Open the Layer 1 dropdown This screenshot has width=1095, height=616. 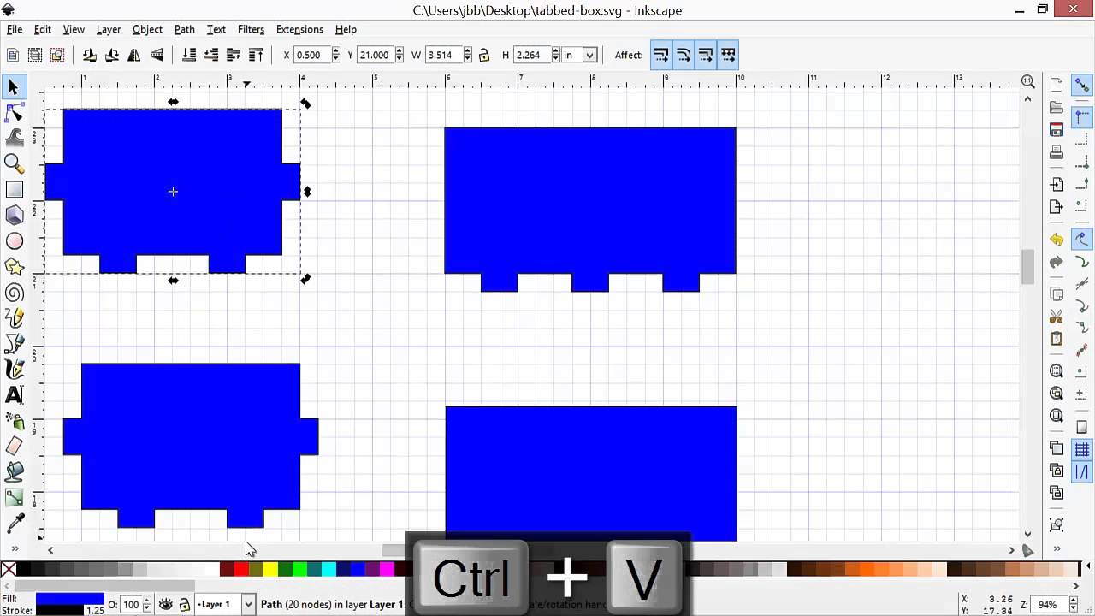[225, 604]
